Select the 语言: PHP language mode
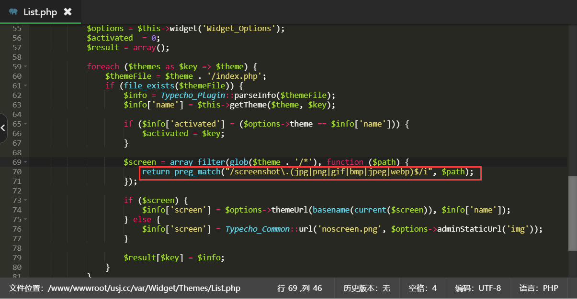The width and height of the screenshot is (577, 299). click(x=539, y=288)
